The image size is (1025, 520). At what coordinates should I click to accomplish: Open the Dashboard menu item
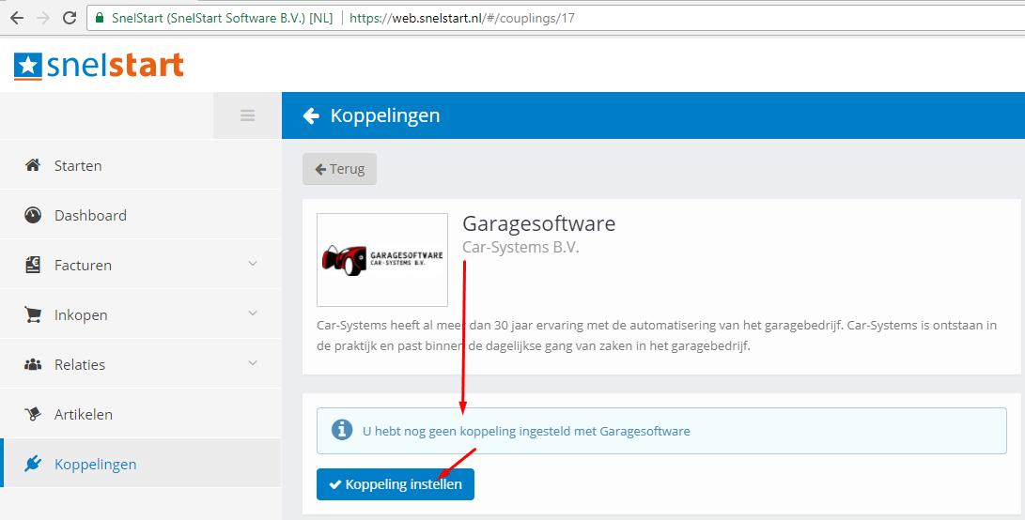pyautogui.click(x=141, y=215)
